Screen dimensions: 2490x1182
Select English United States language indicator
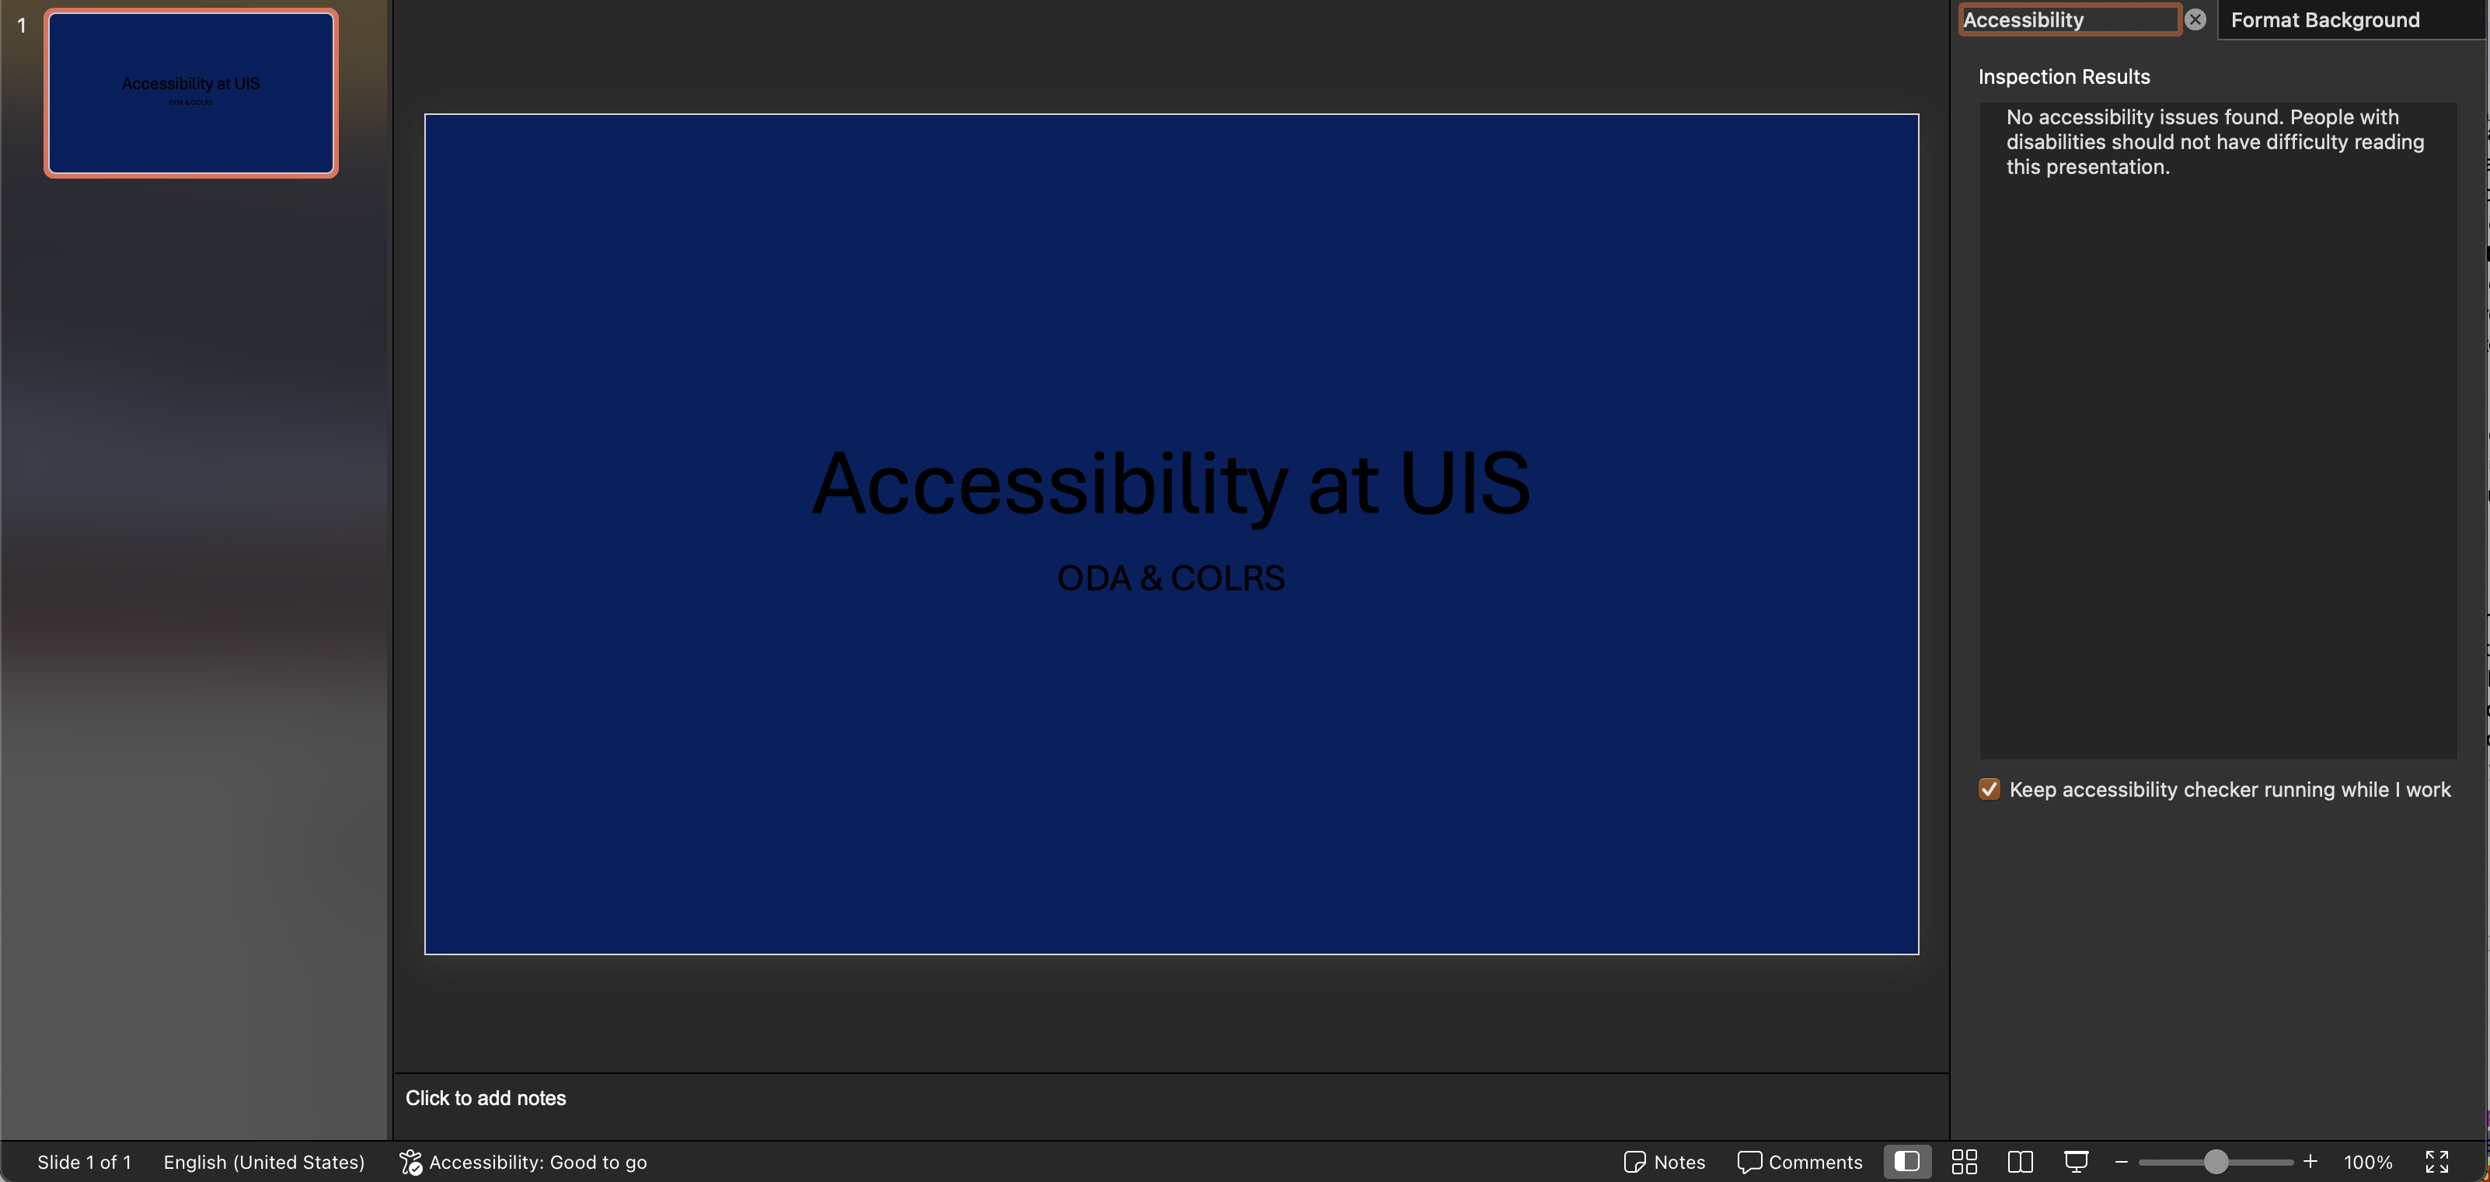point(263,1159)
